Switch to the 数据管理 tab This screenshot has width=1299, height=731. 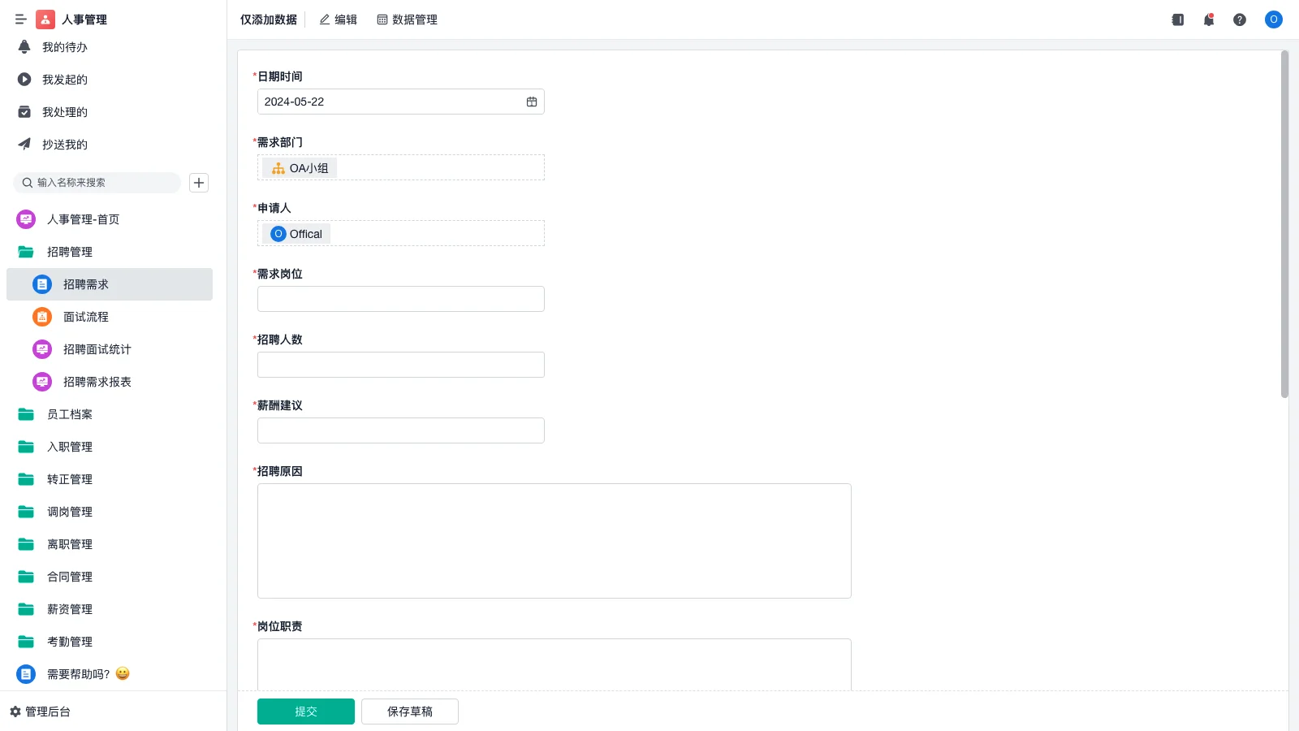tap(407, 19)
